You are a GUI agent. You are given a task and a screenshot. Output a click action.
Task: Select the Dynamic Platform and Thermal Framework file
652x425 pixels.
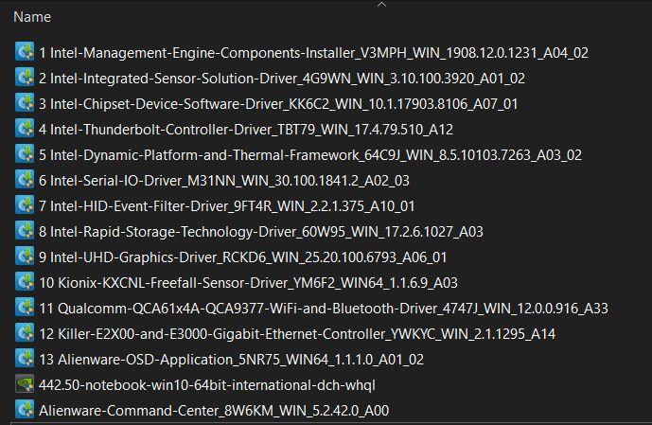pos(310,155)
